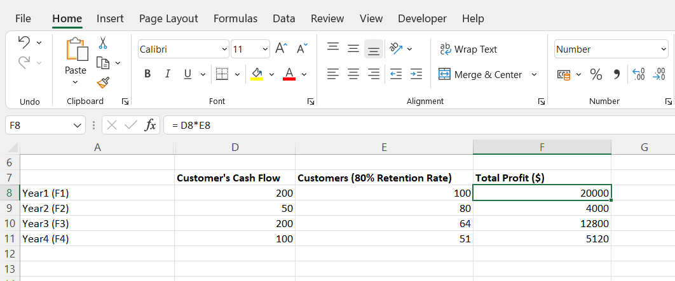Switch to Formulas tab
675x281 pixels.
(x=235, y=18)
